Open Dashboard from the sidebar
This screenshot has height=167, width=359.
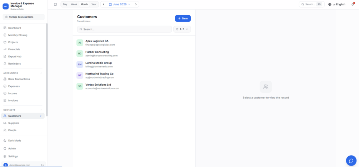tap(23, 28)
